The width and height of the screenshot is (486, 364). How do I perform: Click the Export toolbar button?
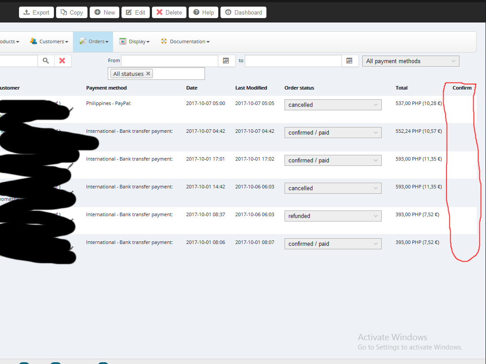[36, 12]
